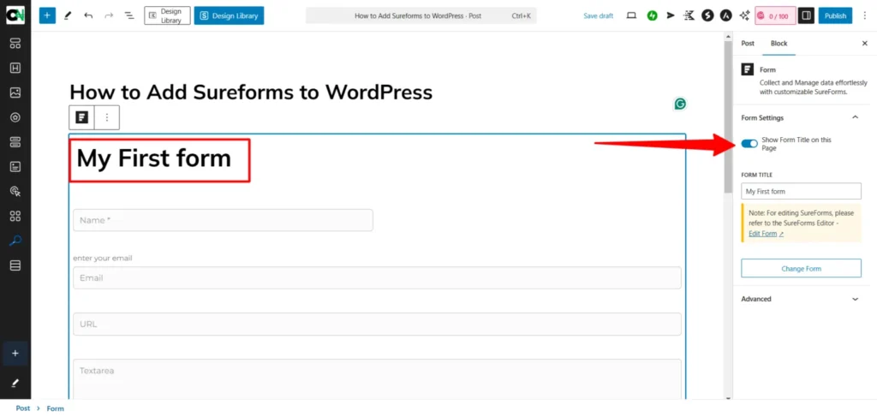This screenshot has width=877, height=417.
Task: Select Post in the bottom breadcrumb
Action: (23, 408)
